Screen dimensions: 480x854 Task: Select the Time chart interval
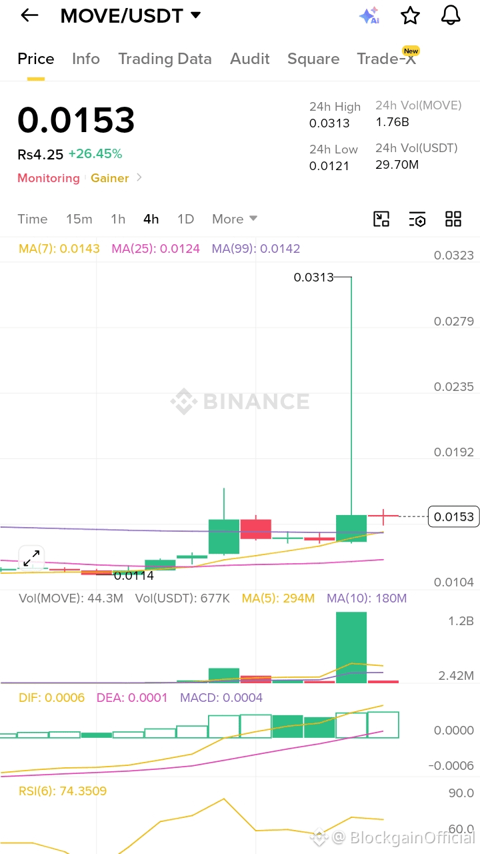(x=33, y=219)
